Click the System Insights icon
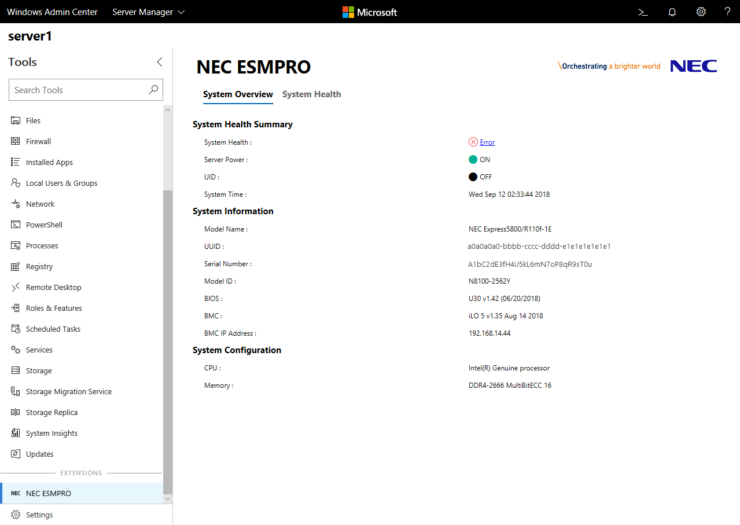 pos(16,433)
